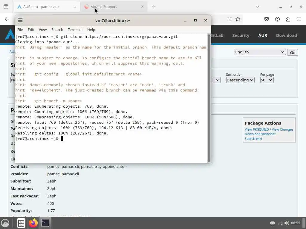The width and height of the screenshot is (306, 229).
Task: Open the terminal File menu
Action: (20, 30)
